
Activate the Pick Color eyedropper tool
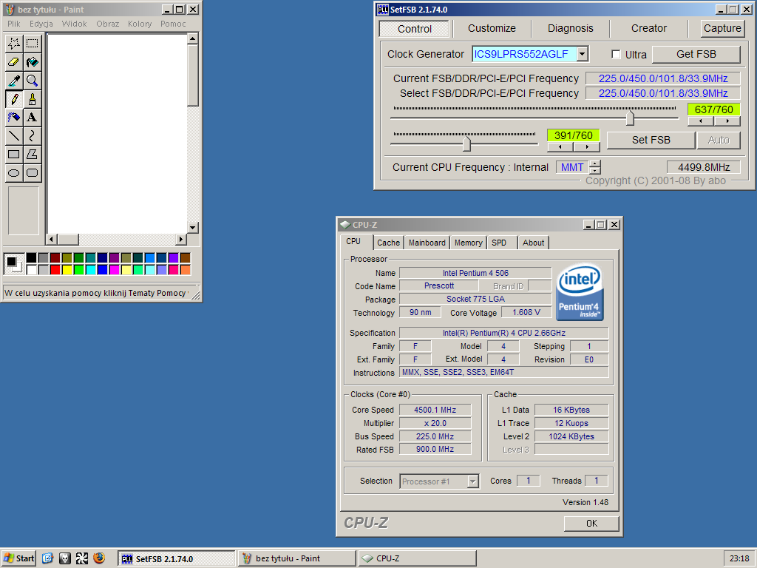(x=14, y=81)
